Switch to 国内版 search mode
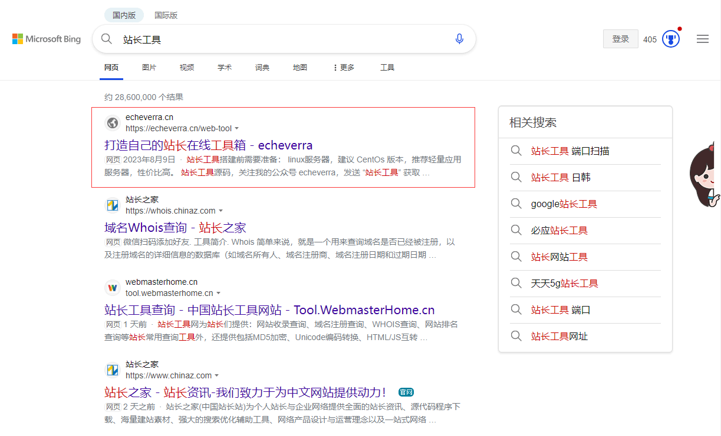The image size is (721, 436). [124, 15]
